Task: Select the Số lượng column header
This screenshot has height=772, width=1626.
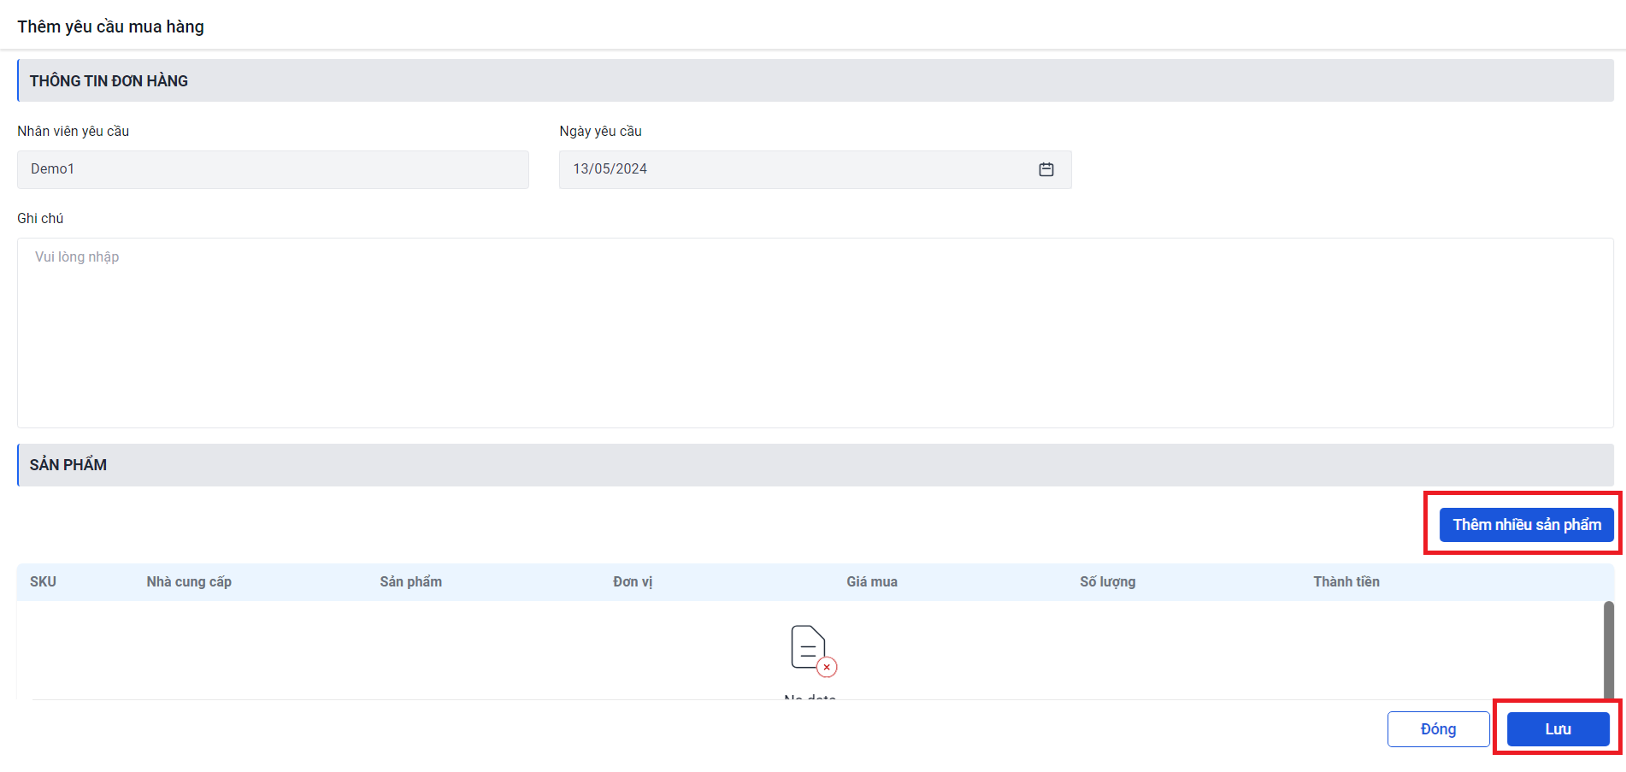Action: (1107, 581)
